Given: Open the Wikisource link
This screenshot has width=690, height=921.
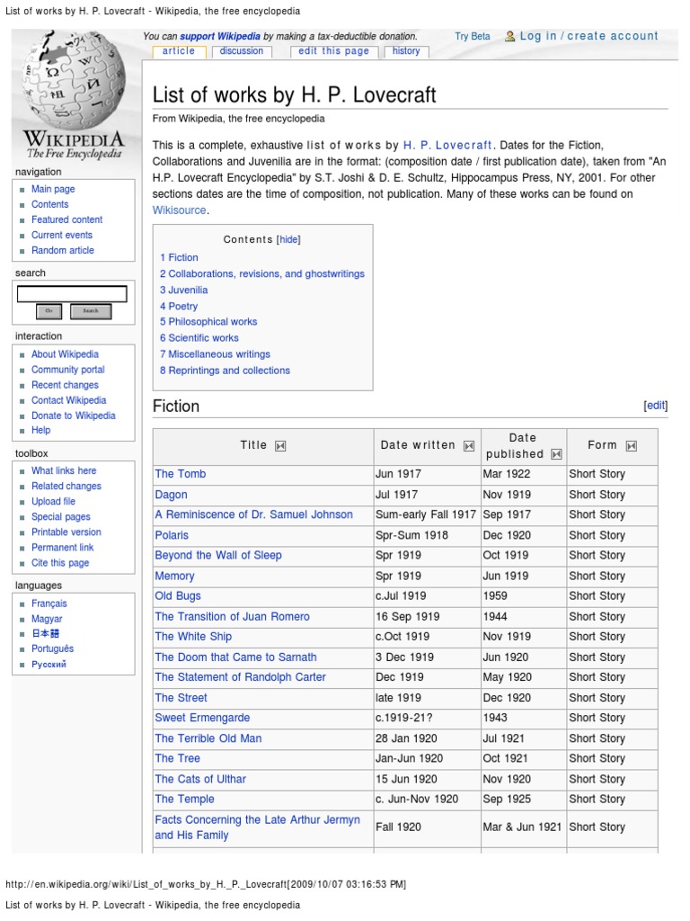Looking at the screenshot, I should (179, 210).
